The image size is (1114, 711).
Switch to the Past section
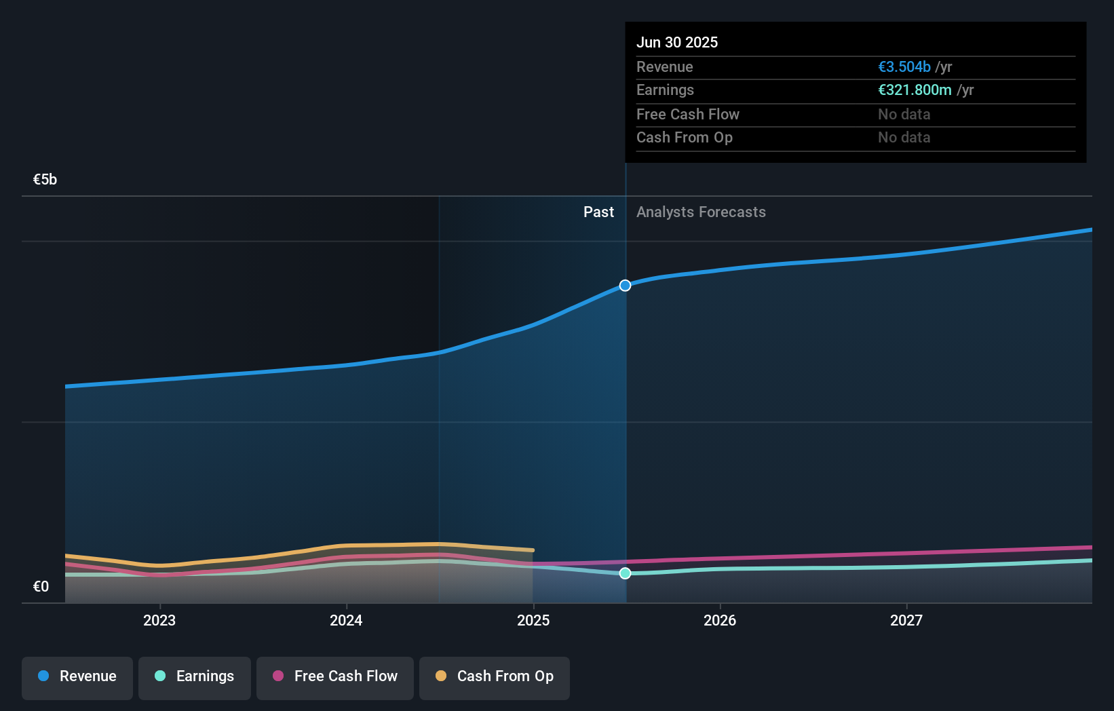click(x=598, y=212)
